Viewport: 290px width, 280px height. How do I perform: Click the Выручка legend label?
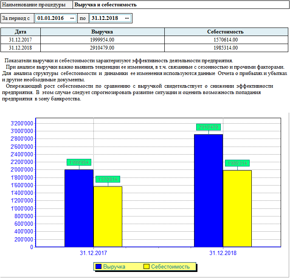[x=114, y=266]
